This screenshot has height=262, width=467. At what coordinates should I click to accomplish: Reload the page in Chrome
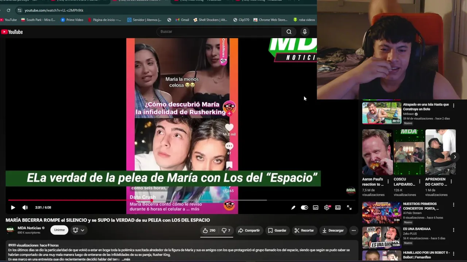pyautogui.click(x=8, y=10)
